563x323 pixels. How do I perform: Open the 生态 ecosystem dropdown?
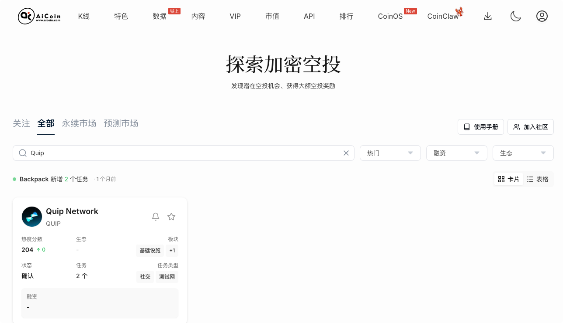tap(523, 153)
